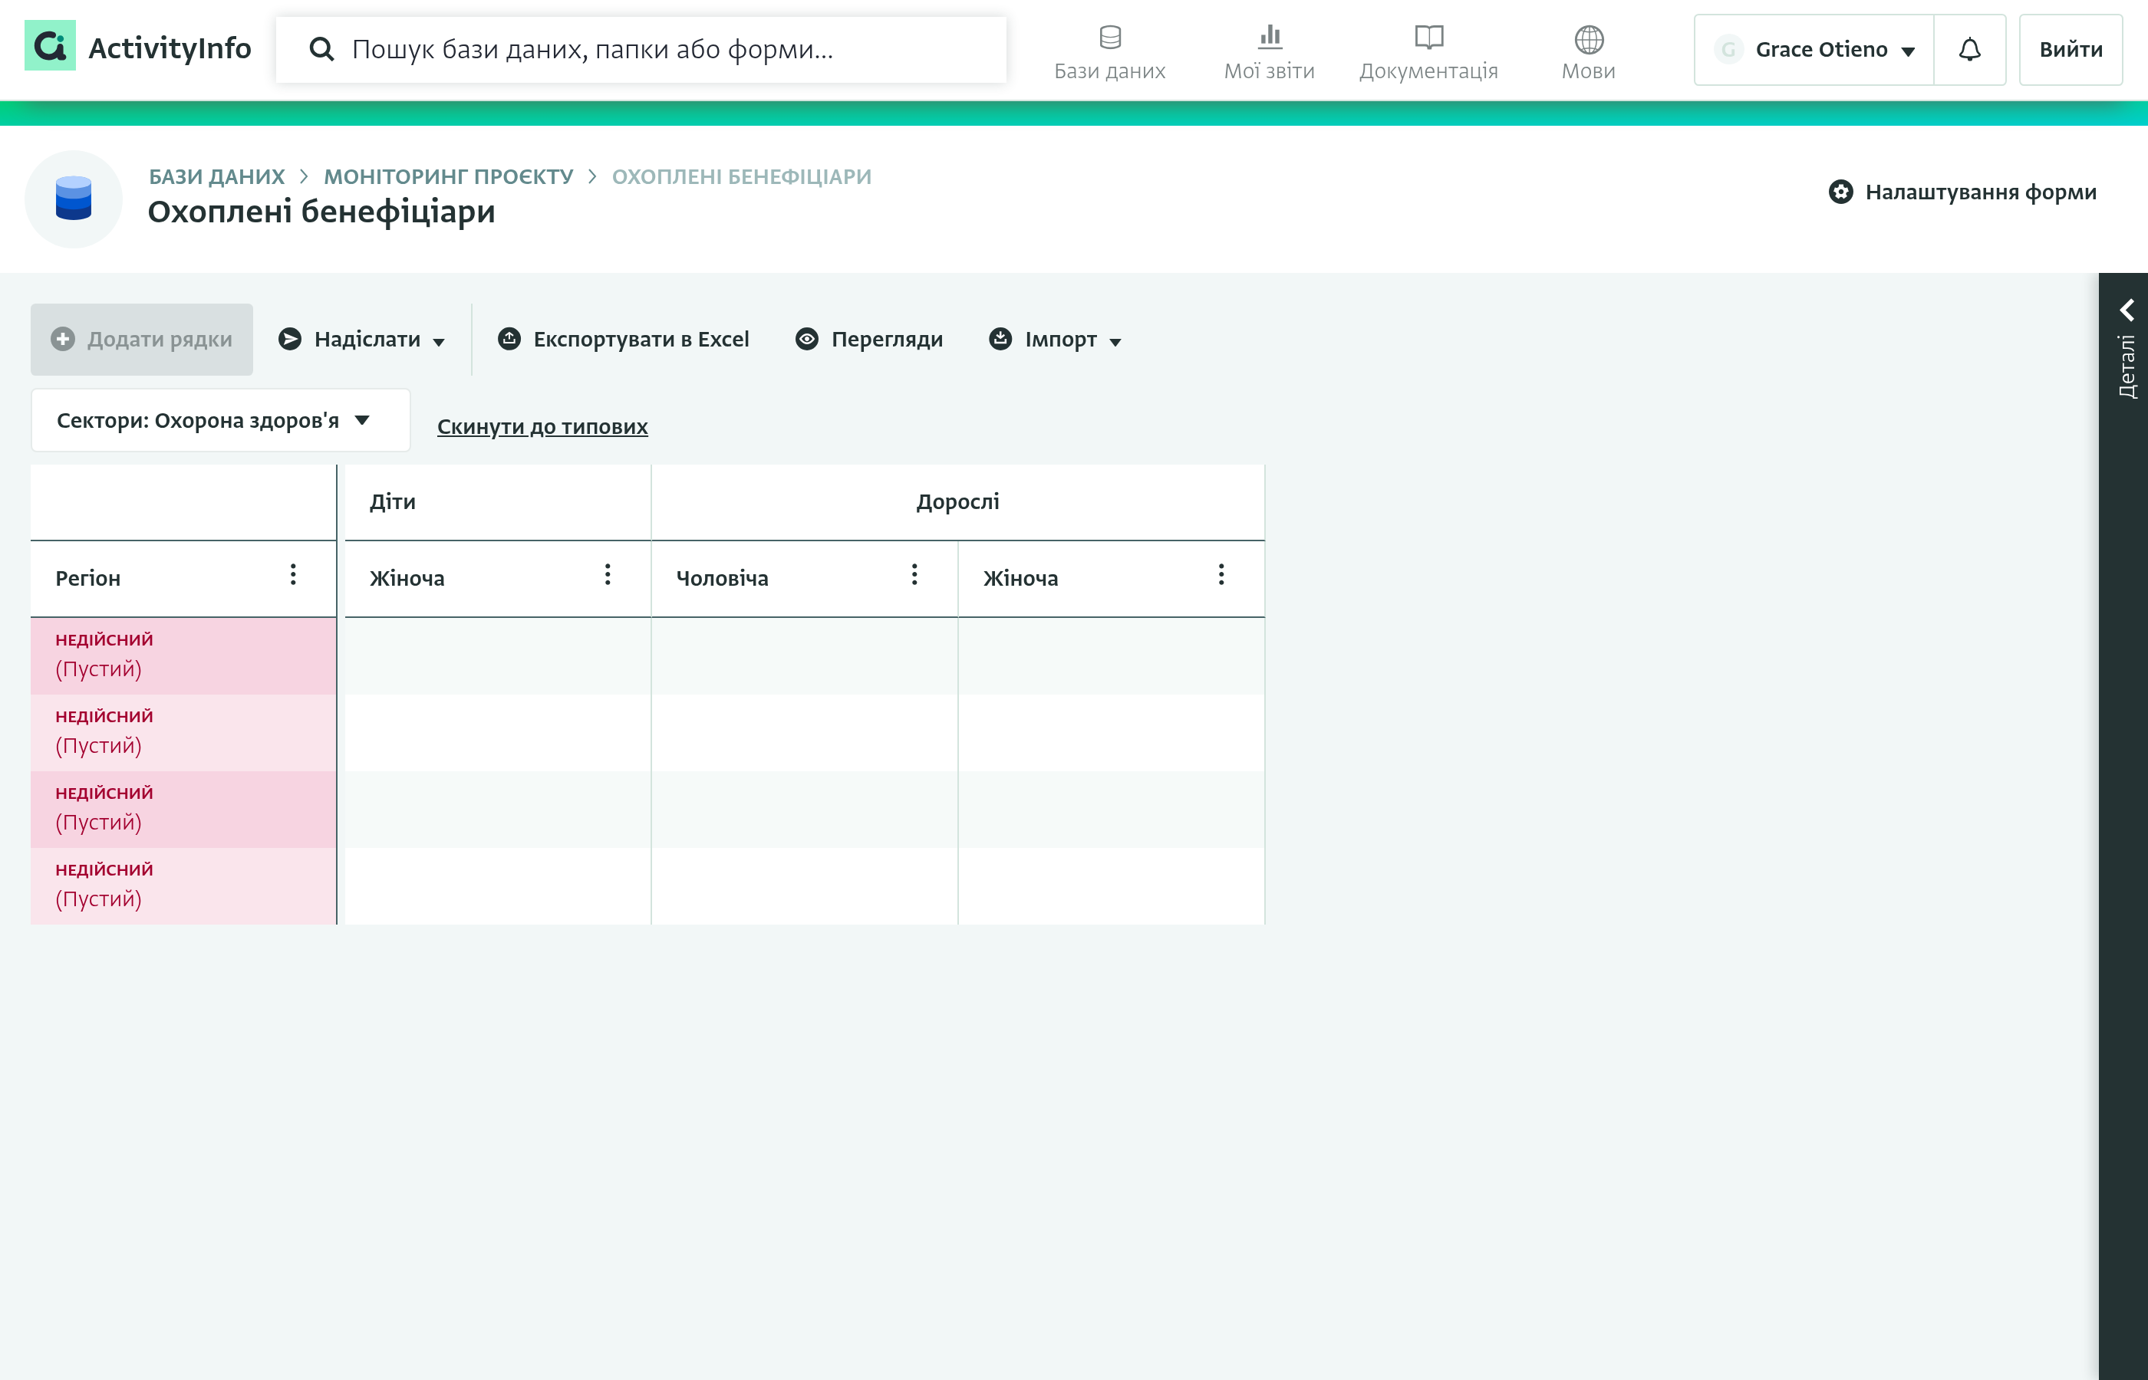The image size is (2148, 1380).
Task: Open Дорослі Жіноча column options menu
Action: (1220, 574)
